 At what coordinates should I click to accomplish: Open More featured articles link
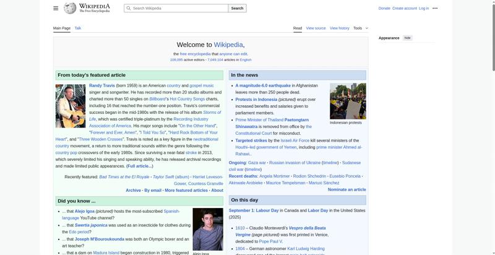tap(186, 190)
